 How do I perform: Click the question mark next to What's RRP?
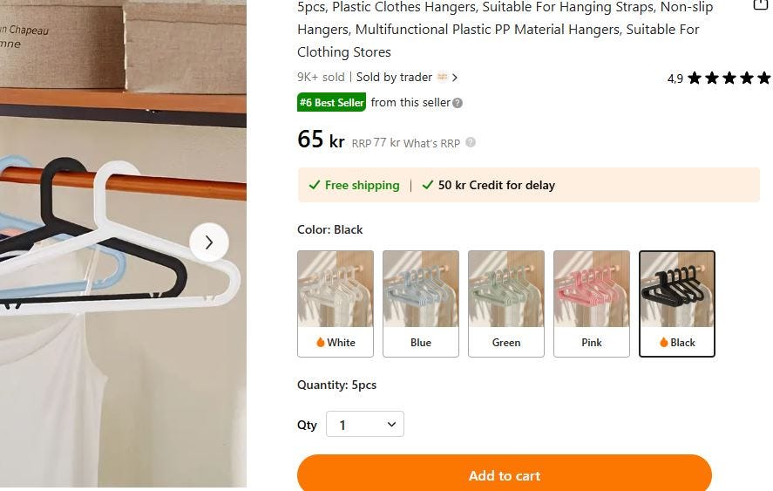(x=471, y=143)
